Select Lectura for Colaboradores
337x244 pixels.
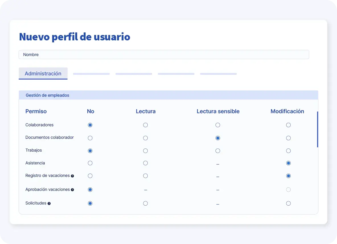[145, 125]
